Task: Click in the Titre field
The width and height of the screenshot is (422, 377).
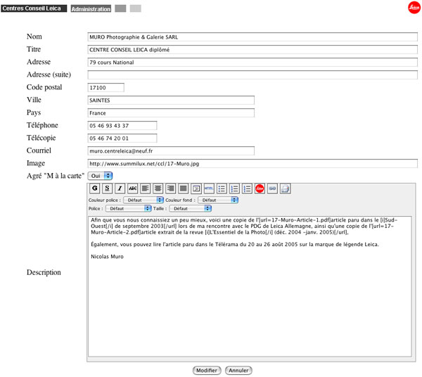Action: click(x=252, y=49)
